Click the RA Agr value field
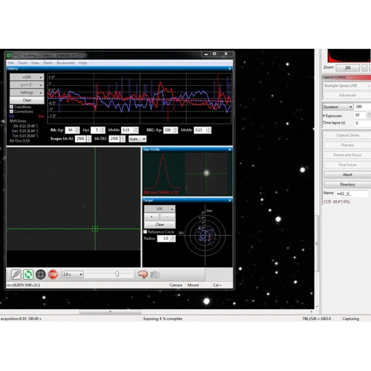The image size is (371, 371). point(70,130)
